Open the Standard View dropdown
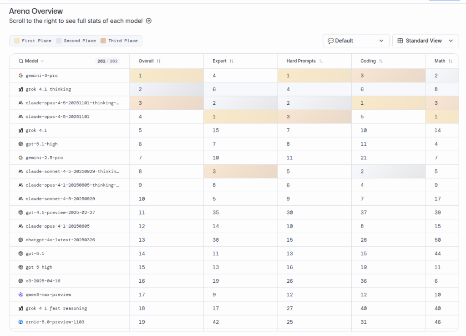The height and width of the screenshot is (336, 466). coord(425,41)
